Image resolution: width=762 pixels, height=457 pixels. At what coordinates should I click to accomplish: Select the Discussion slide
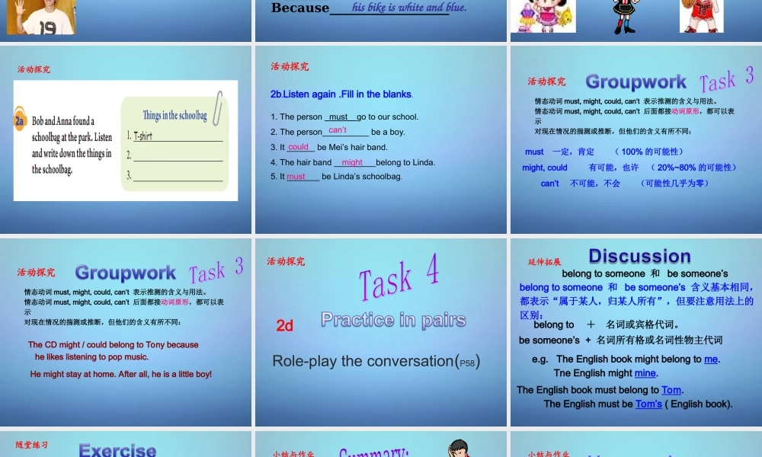(636, 332)
